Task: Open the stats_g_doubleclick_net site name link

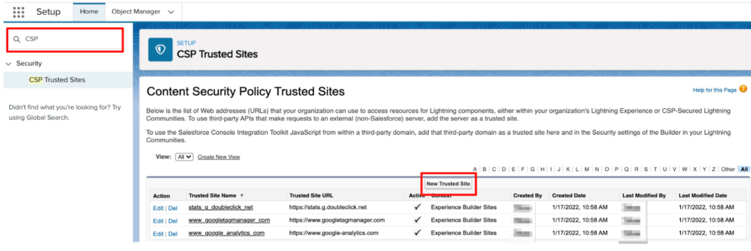Action: 220,207
